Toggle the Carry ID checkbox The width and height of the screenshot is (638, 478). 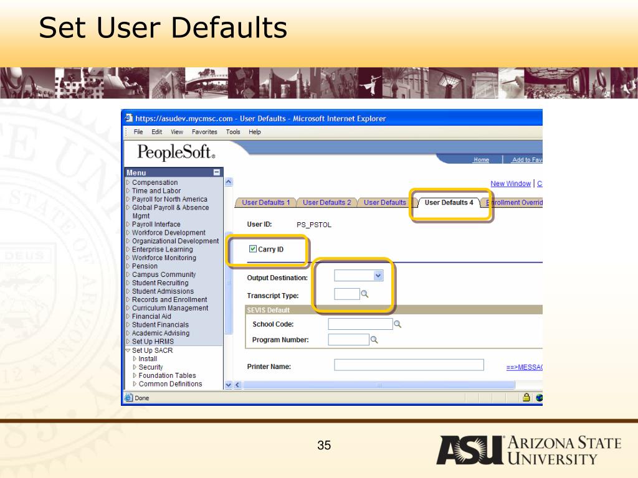pyautogui.click(x=253, y=249)
